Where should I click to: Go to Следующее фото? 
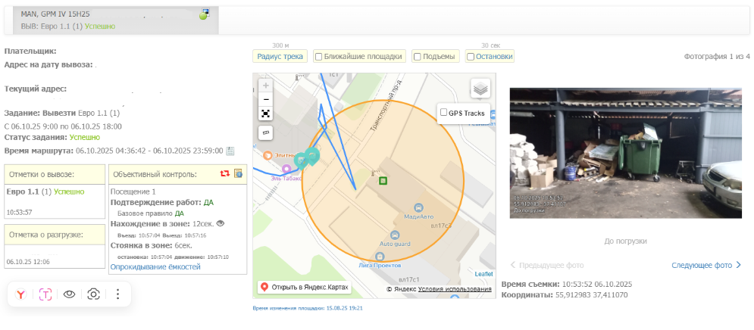click(706, 265)
